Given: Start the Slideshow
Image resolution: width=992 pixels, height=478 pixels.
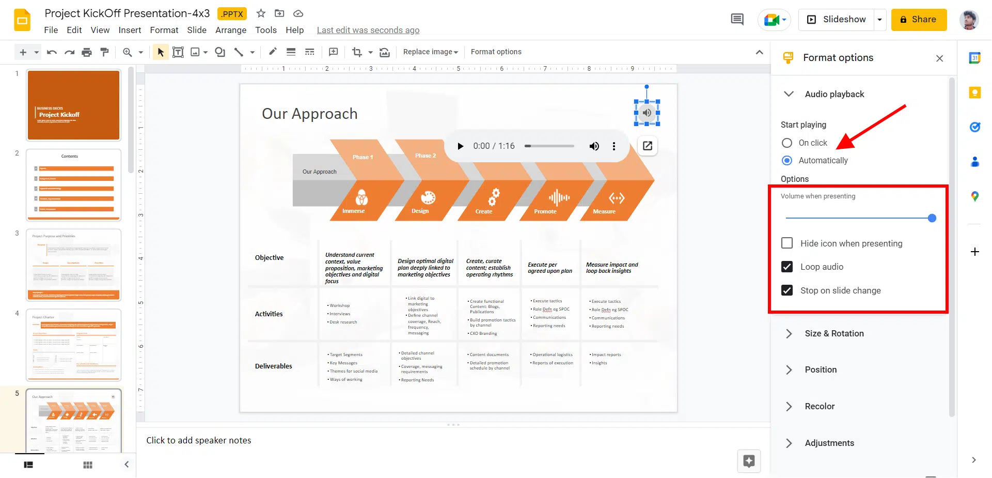Looking at the screenshot, I should click(837, 20).
